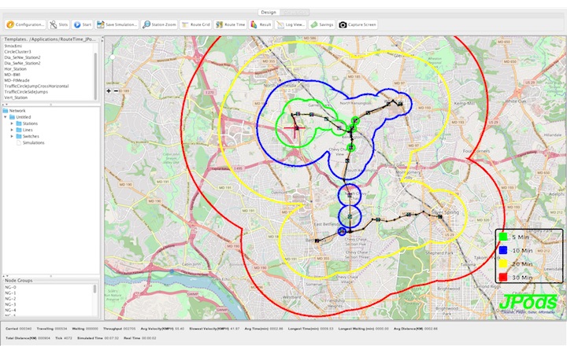Screen dimensions: 567x346
Task: Click Save Simulation in the toolbar
Action: [x=117, y=24]
